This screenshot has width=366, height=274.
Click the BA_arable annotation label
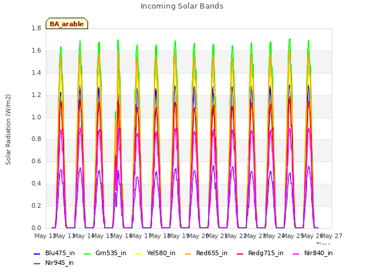67,24
